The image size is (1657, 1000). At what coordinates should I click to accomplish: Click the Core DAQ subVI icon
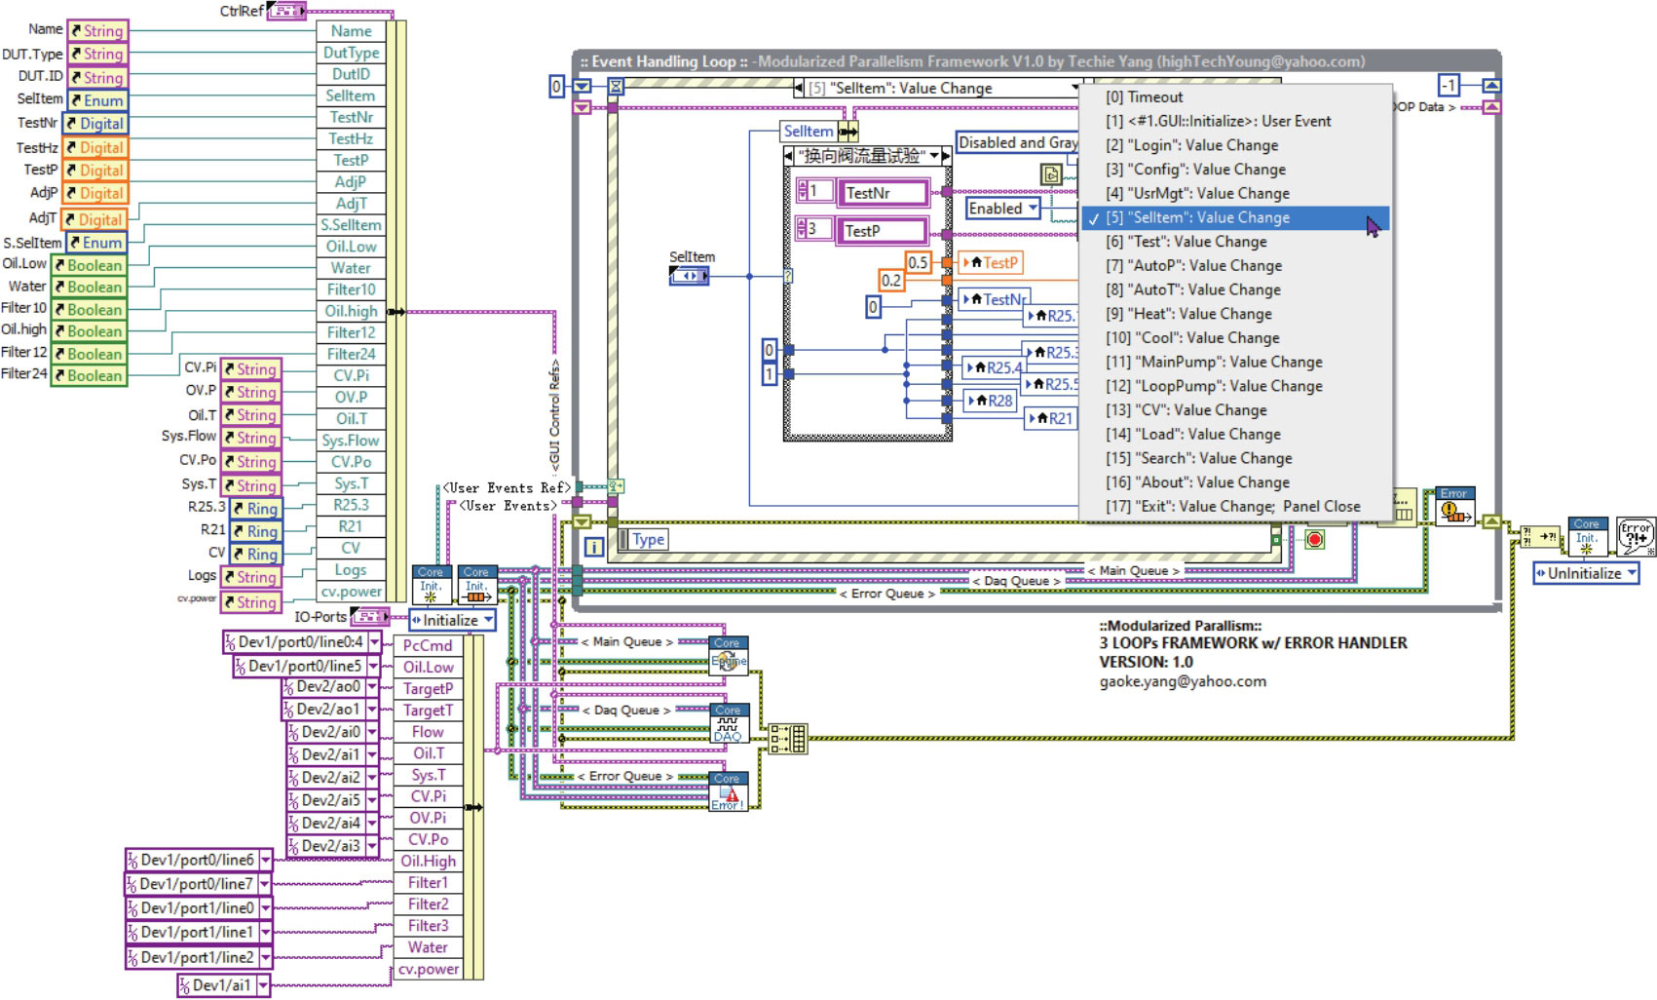(728, 723)
